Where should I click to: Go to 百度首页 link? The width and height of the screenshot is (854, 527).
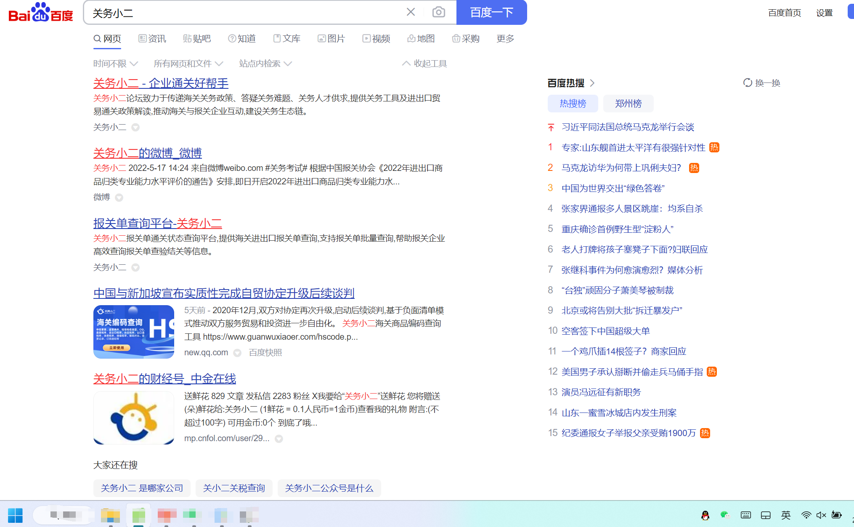click(x=785, y=13)
